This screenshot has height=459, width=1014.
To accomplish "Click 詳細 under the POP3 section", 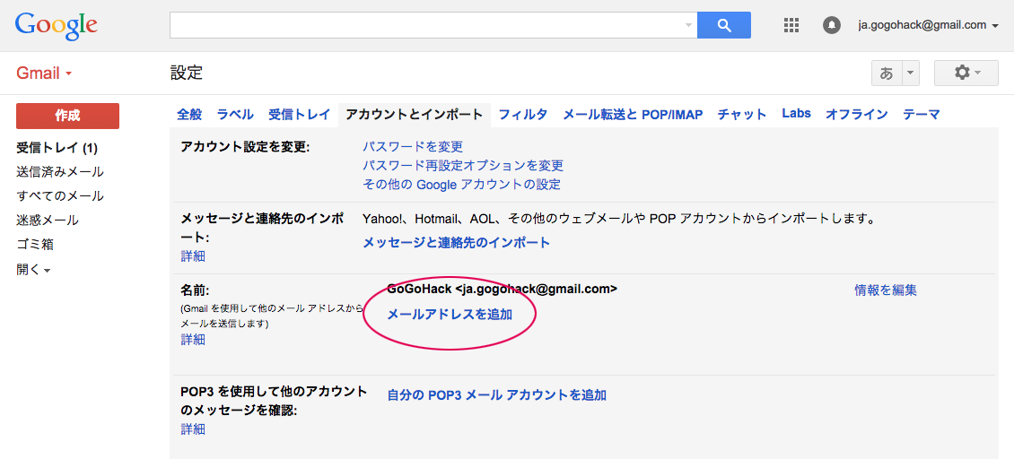I will click(x=193, y=429).
